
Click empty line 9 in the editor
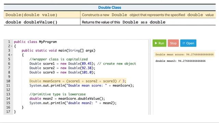click(81, 77)
